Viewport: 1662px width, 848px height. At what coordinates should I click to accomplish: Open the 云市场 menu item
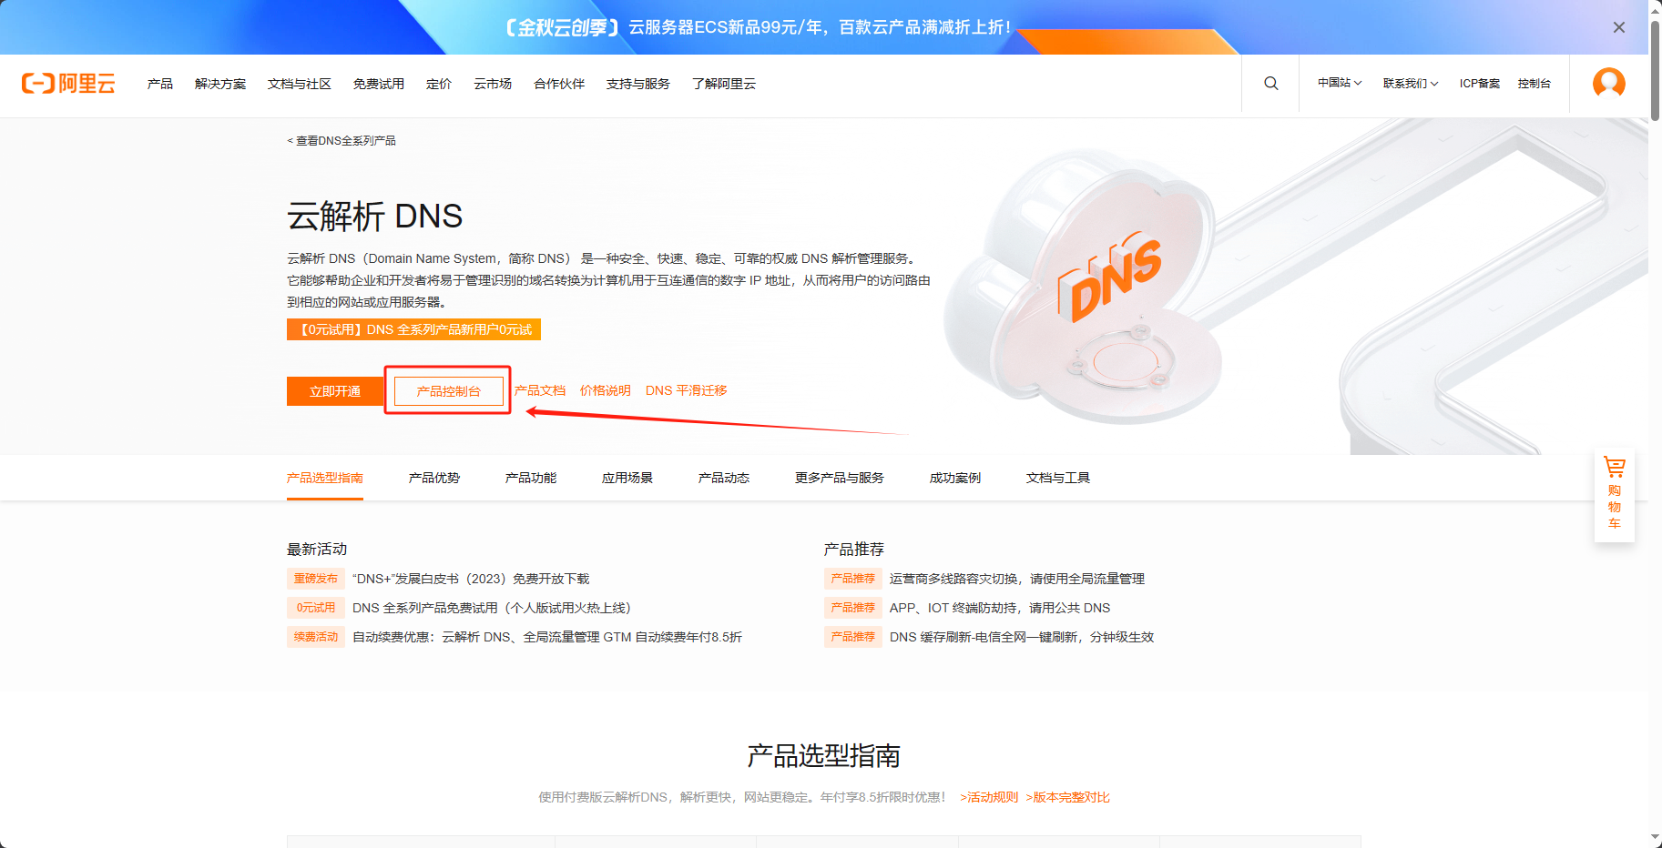pyautogui.click(x=493, y=84)
